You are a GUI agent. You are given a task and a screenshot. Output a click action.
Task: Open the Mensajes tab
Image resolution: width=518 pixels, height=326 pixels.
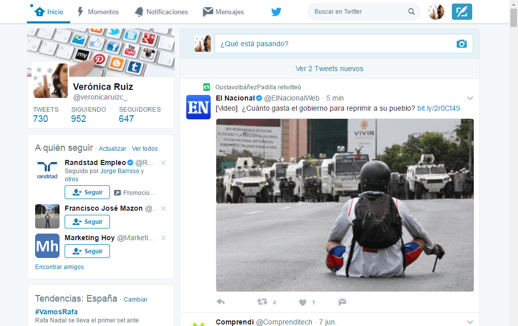tap(223, 12)
